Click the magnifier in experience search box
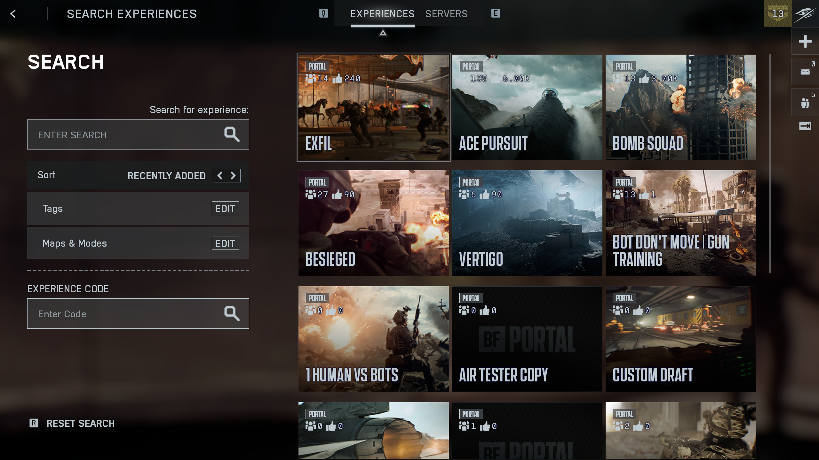This screenshot has width=819, height=460. (x=232, y=134)
